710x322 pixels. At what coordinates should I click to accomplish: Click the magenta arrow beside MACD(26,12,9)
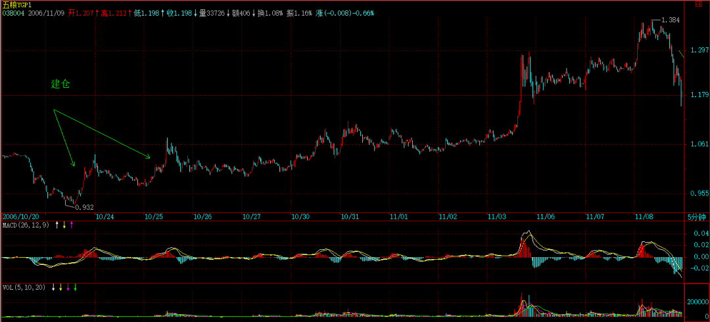pos(72,224)
